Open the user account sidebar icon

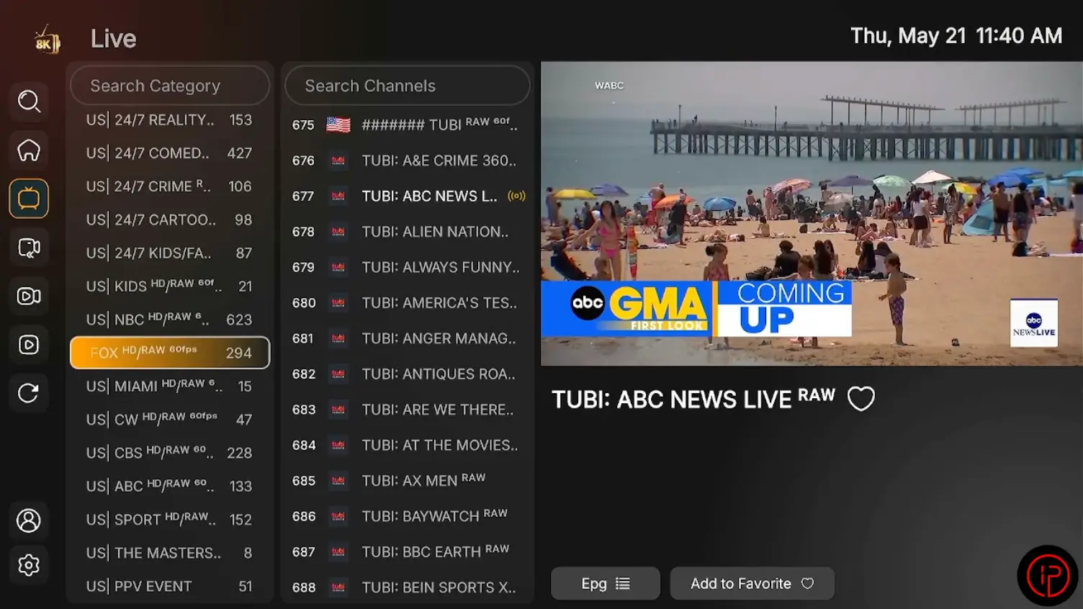(x=29, y=520)
